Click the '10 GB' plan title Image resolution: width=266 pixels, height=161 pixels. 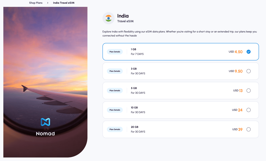tap(134, 108)
